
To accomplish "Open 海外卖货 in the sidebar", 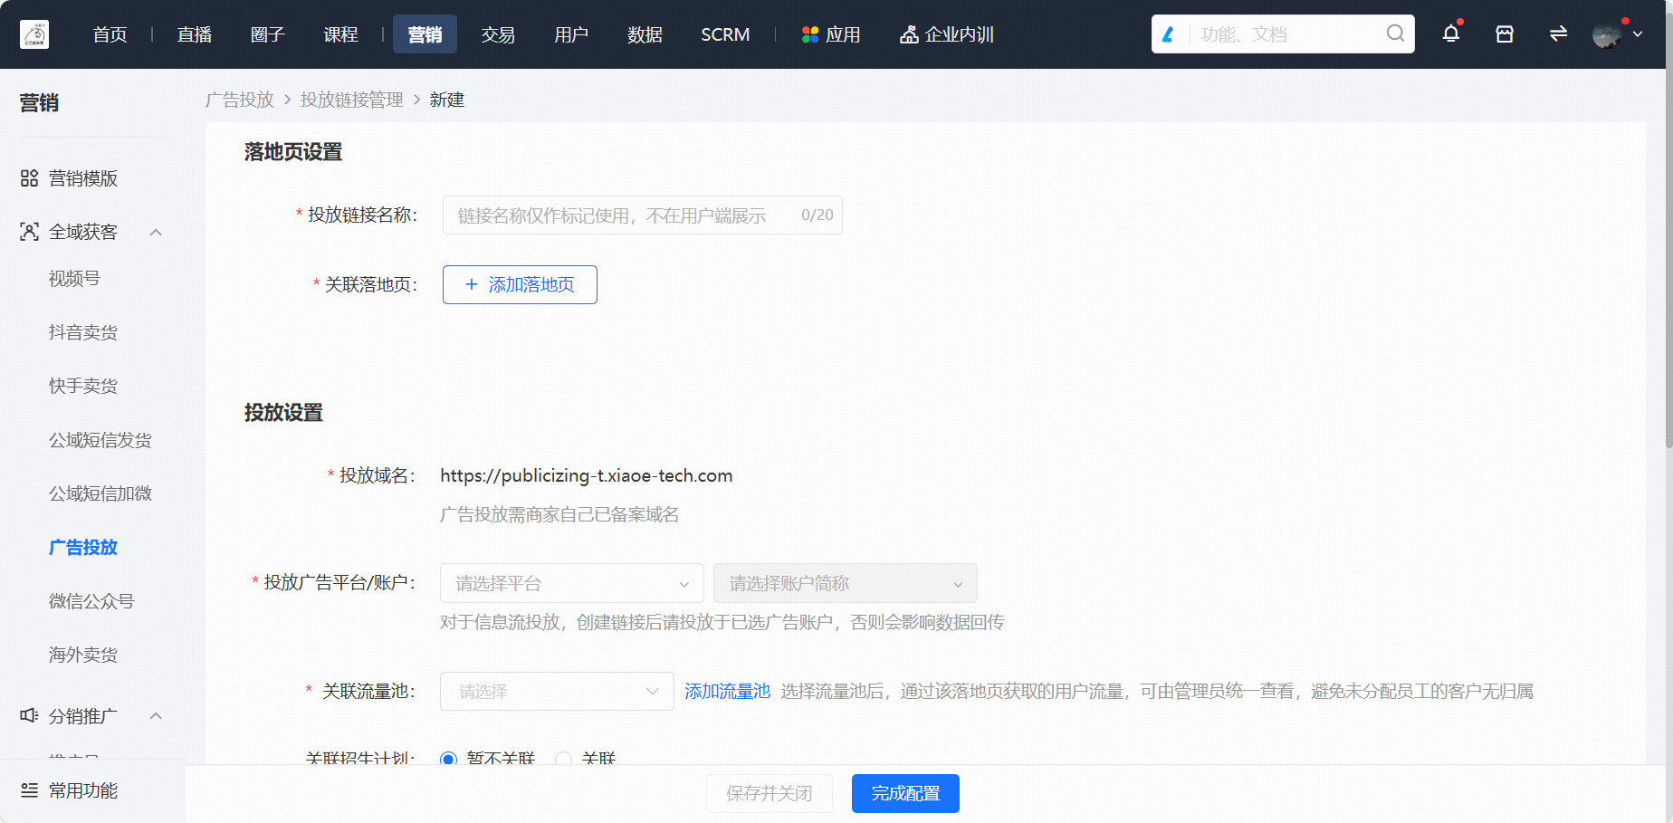I will pyautogui.click(x=83, y=655).
